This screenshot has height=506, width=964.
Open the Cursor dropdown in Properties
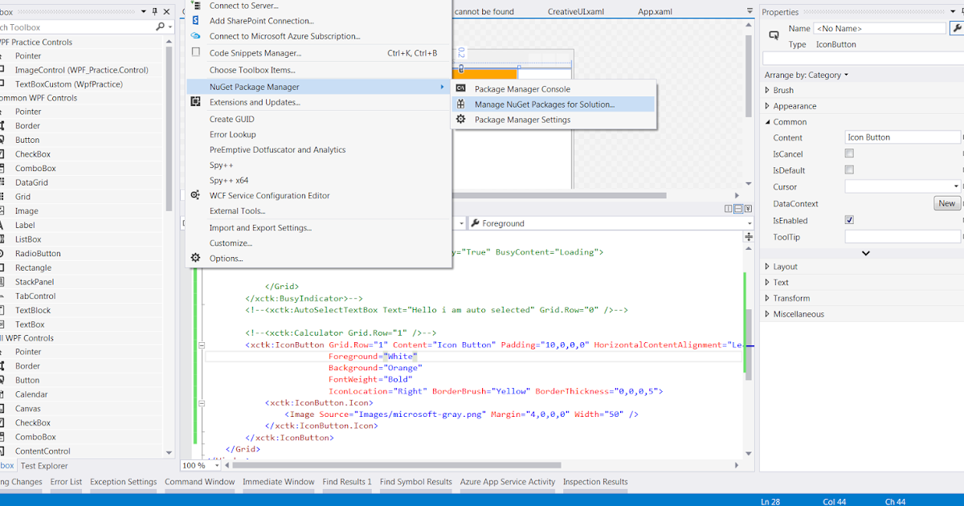pyautogui.click(x=956, y=186)
